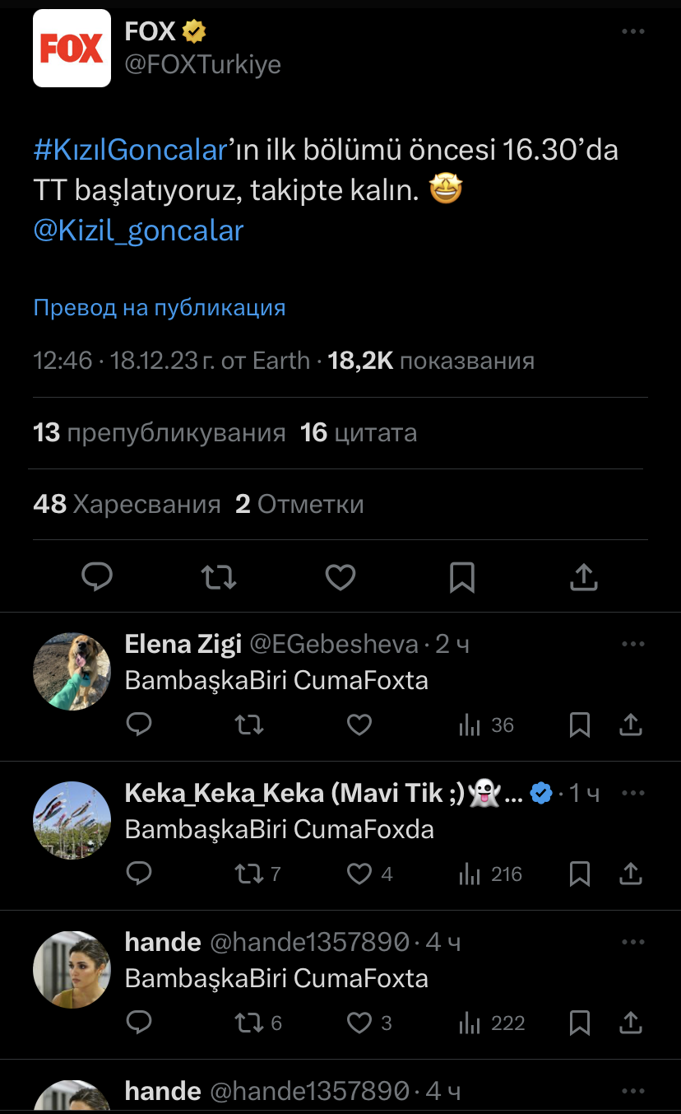Open more options on FOX post
Viewport: 681px width, 1114px height.
click(x=632, y=32)
